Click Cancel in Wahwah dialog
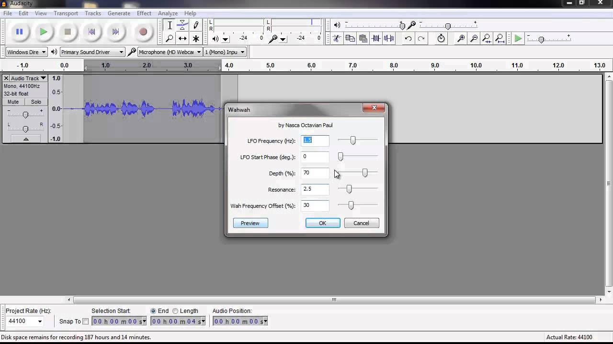Screen dimensions: 613x344 362,223
